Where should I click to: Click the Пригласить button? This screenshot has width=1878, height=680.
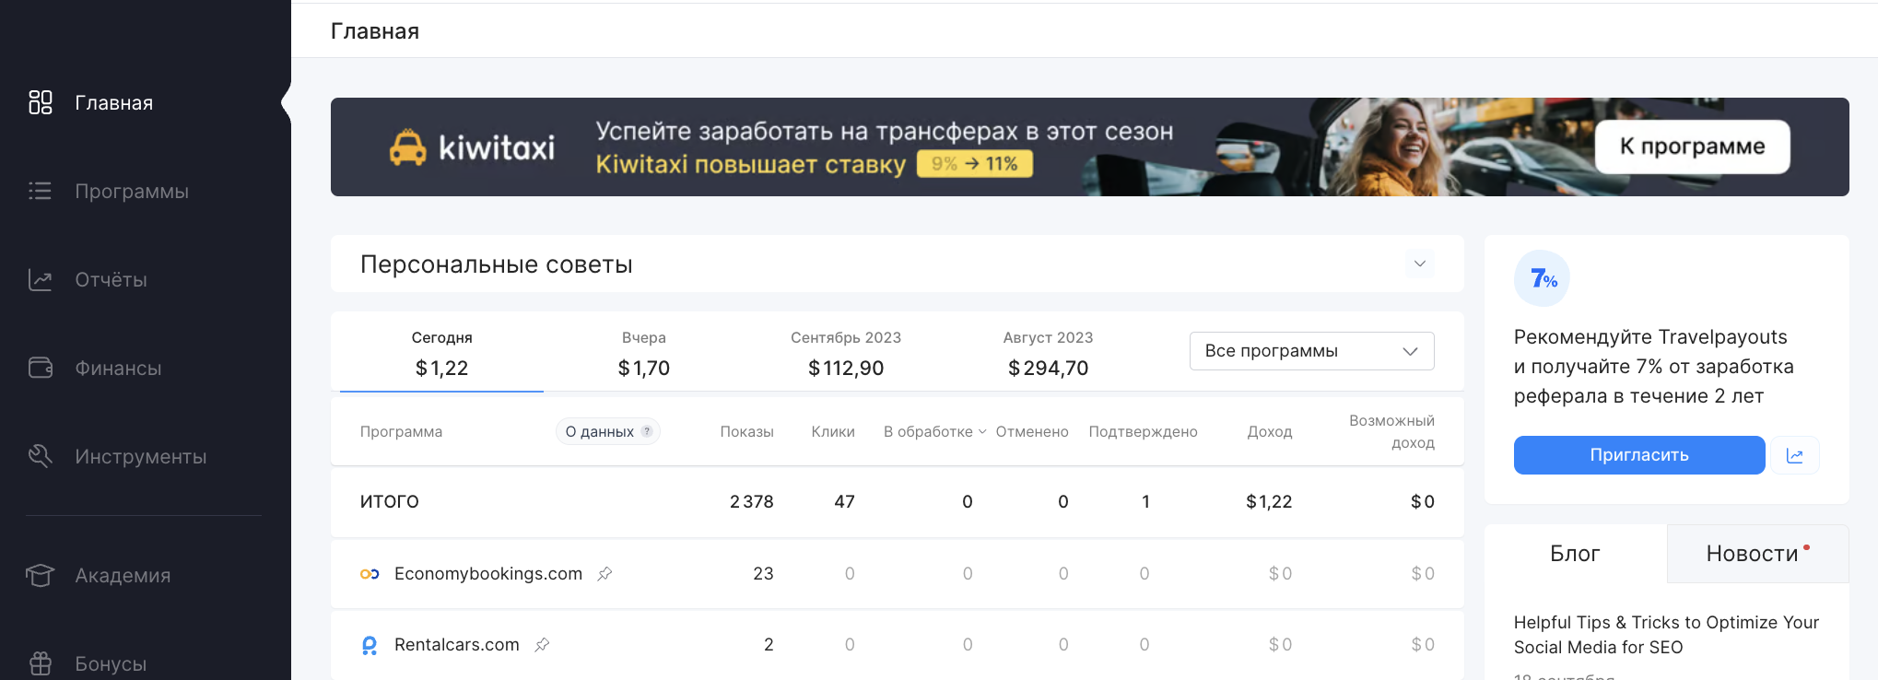tap(1639, 455)
